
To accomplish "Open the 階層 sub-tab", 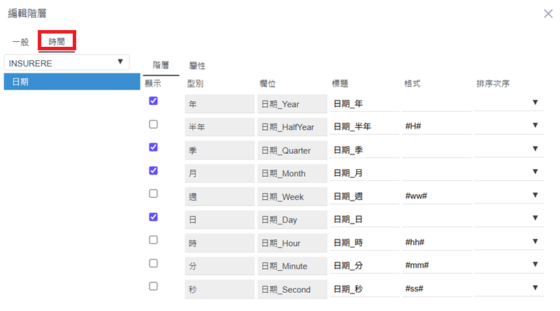I will click(161, 65).
